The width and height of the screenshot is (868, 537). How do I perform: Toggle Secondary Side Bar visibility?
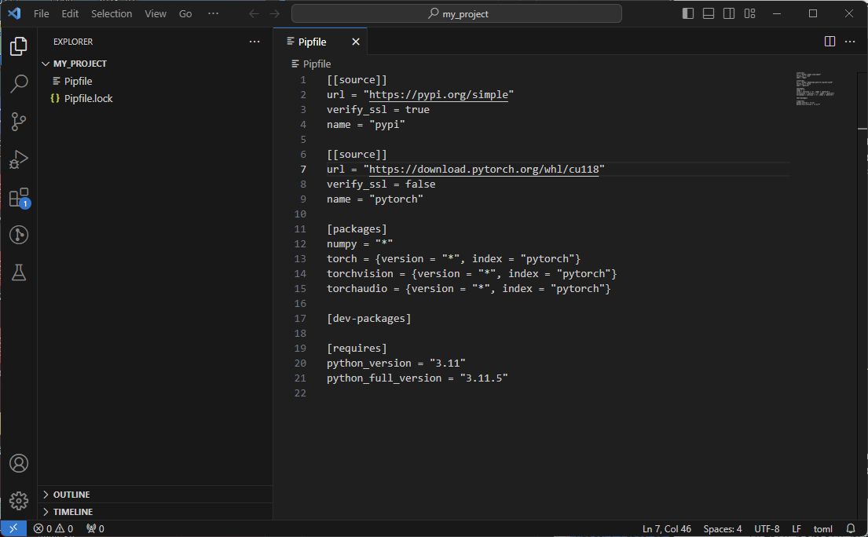[729, 13]
